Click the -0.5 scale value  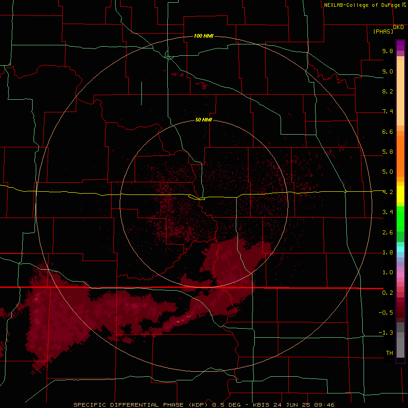click(386, 313)
